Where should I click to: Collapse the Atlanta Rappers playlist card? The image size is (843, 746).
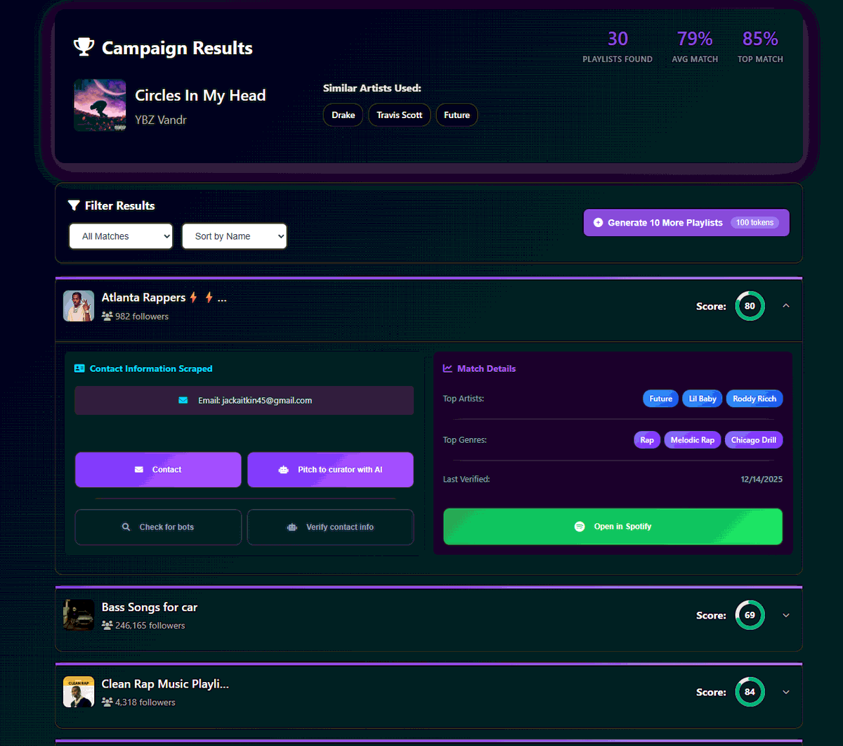pyautogui.click(x=786, y=306)
